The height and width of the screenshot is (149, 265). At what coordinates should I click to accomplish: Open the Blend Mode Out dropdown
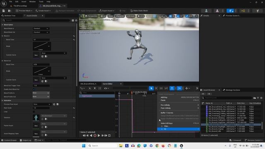click(x=41, y=32)
